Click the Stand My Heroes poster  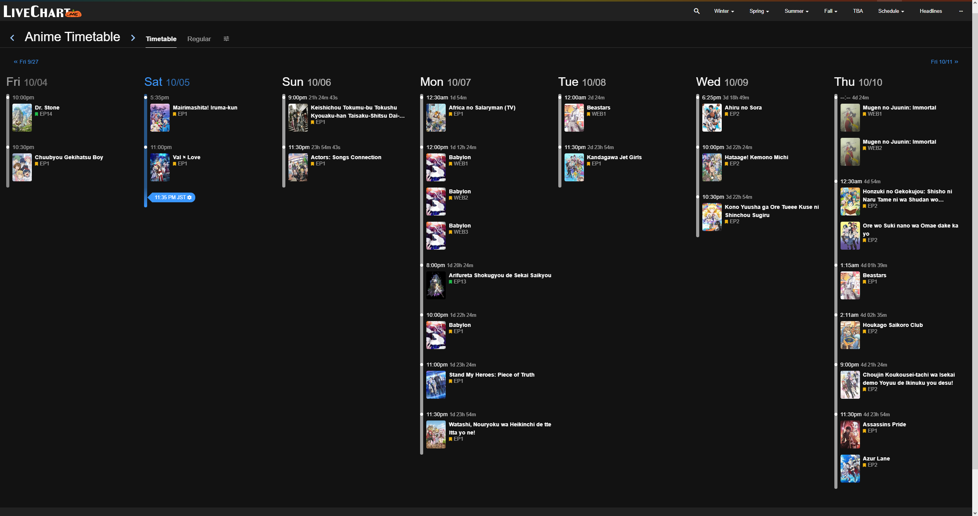point(436,385)
